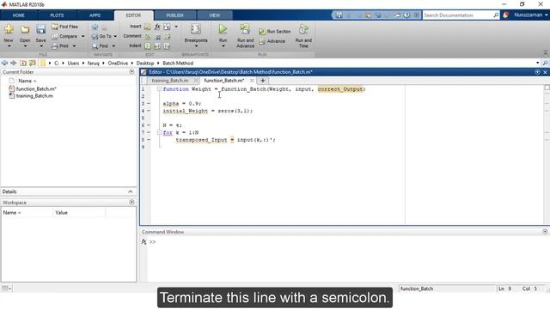
Task: Click the Run and Advance icon
Action: [245, 29]
